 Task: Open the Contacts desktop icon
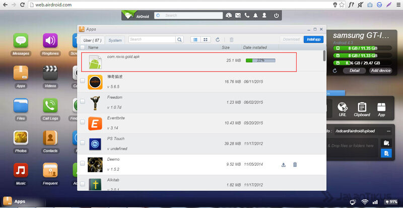[x=50, y=138]
